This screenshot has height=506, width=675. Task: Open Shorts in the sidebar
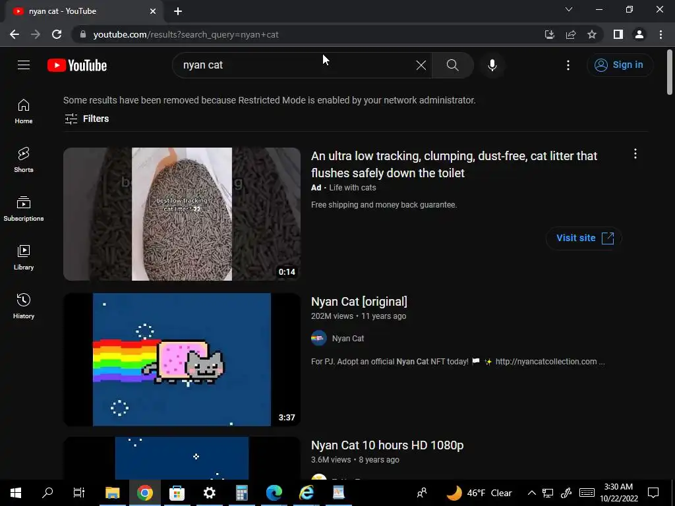pyautogui.click(x=24, y=160)
